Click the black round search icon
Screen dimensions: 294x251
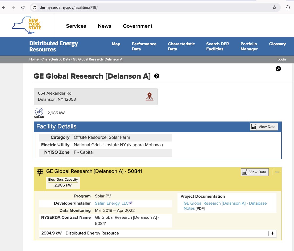point(278,69)
